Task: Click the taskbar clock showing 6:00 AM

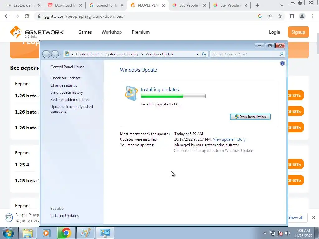Action: click(x=303, y=233)
